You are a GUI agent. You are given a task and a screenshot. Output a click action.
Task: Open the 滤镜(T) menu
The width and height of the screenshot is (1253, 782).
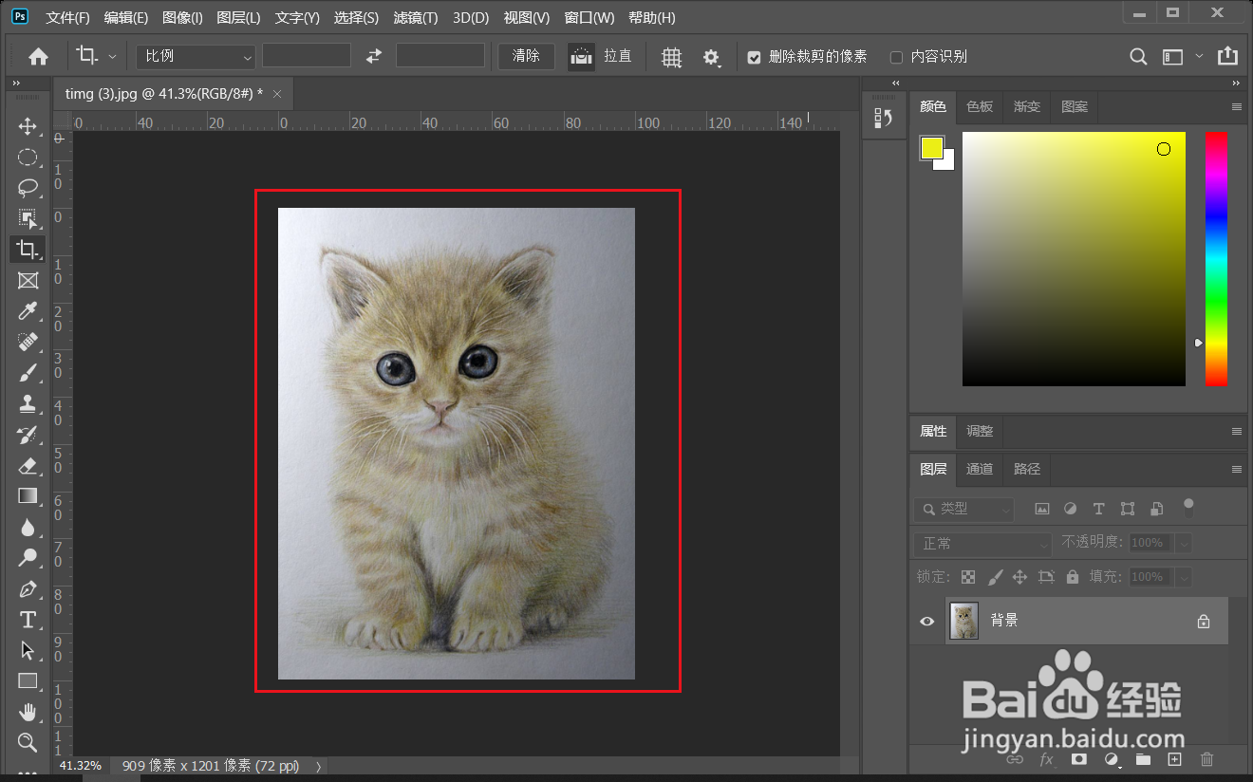[x=415, y=18]
